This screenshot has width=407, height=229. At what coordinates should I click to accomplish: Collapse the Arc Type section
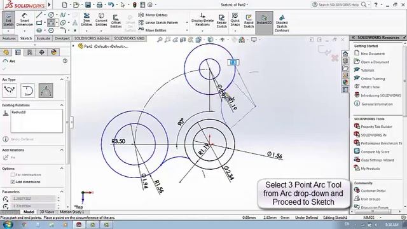(x=62, y=80)
